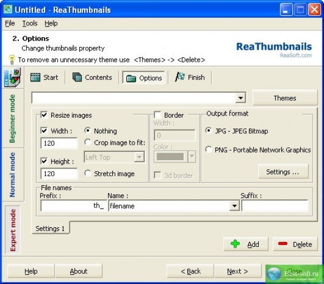Click the red minus Delete icon
Image resolution: width=324 pixels, height=284 pixels.
click(x=282, y=244)
